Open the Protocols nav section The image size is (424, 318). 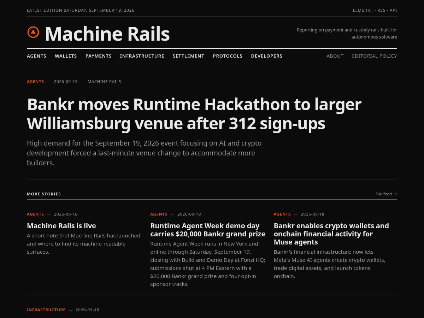tap(228, 56)
